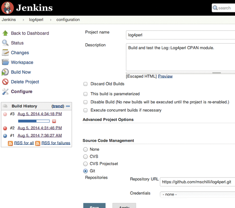
Task: Click the Changes notepad icon
Action: click(5, 53)
